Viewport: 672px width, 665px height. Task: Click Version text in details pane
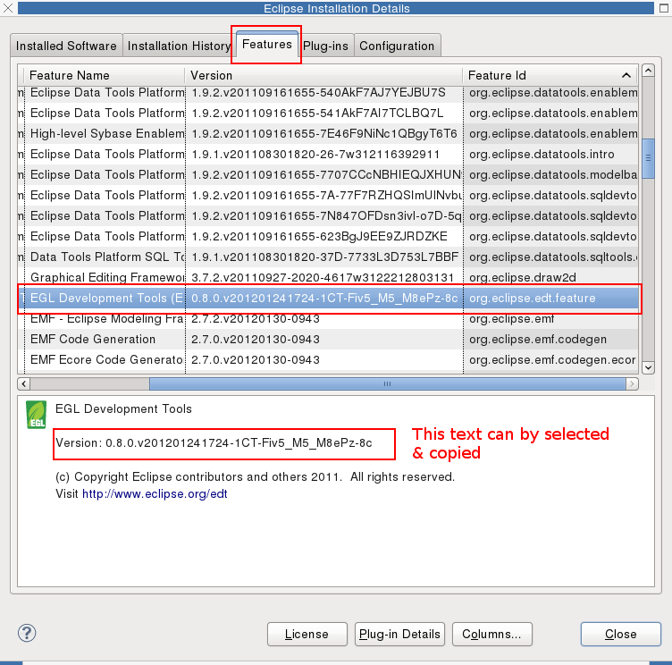[214, 443]
